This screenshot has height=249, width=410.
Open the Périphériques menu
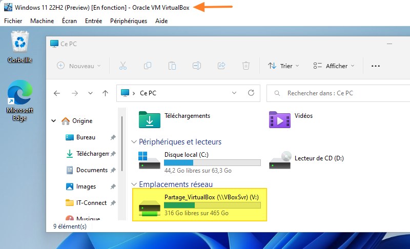[x=129, y=21]
